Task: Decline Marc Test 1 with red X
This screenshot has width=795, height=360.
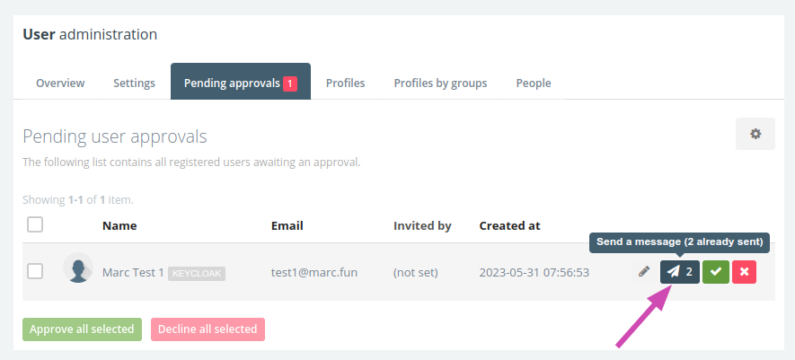Action: point(744,272)
